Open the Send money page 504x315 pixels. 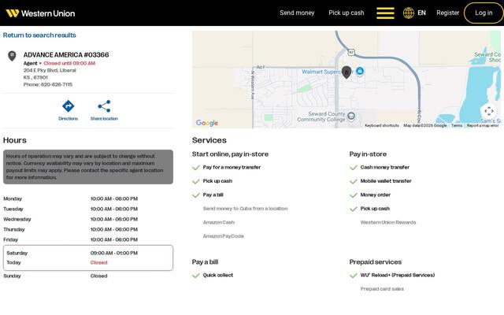(x=297, y=13)
